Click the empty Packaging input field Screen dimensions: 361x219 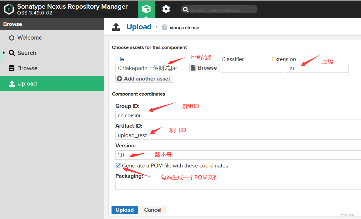[x=238, y=185]
